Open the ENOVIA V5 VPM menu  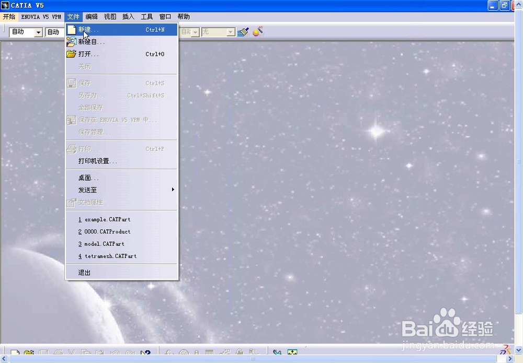pos(41,17)
